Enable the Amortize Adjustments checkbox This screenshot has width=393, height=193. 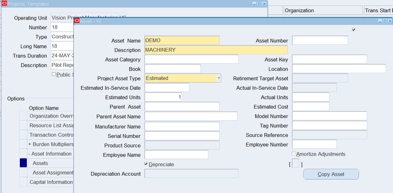tap(294, 154)
